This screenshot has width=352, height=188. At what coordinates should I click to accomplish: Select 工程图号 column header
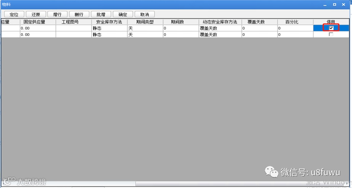[x=73, y=22]
